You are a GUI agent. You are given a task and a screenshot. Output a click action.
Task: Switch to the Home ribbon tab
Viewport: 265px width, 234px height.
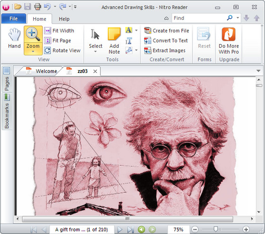(39, 19)
